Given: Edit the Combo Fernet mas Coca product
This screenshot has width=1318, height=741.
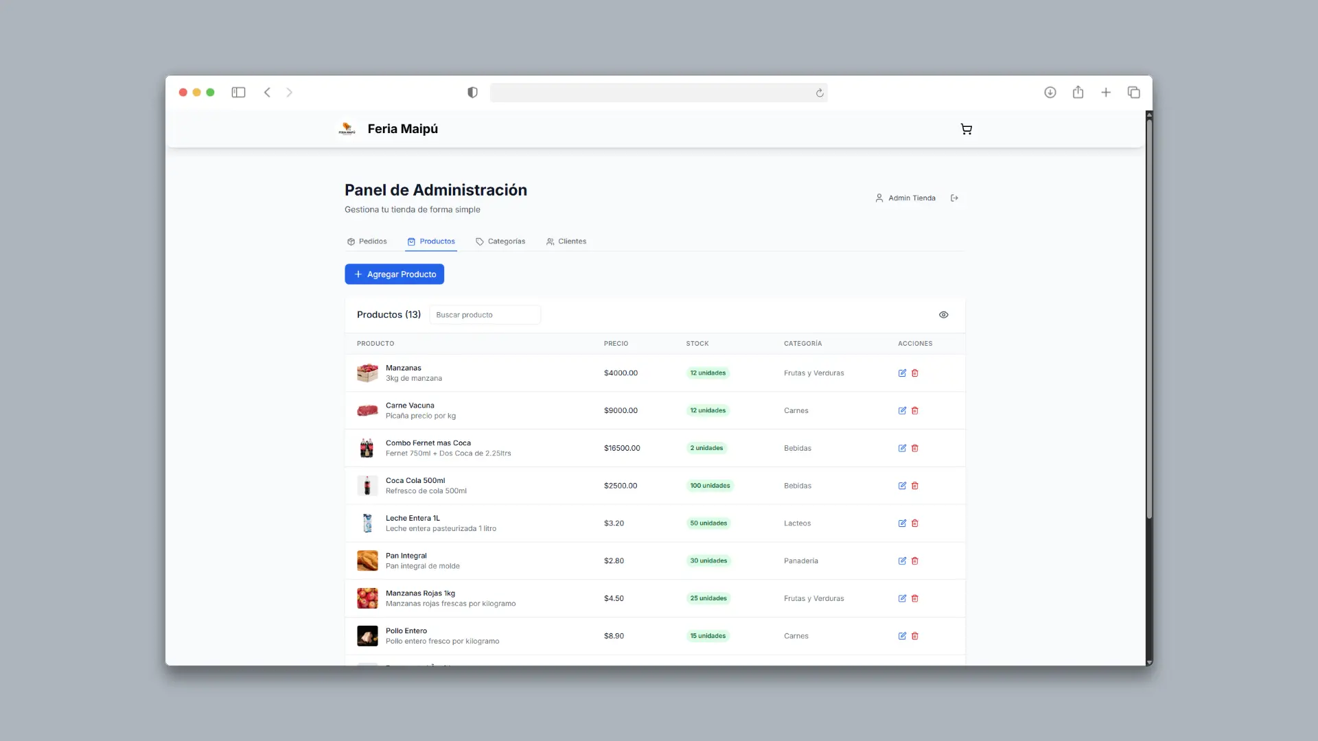Looking at the screenshot, I should (x=902, y=448).
